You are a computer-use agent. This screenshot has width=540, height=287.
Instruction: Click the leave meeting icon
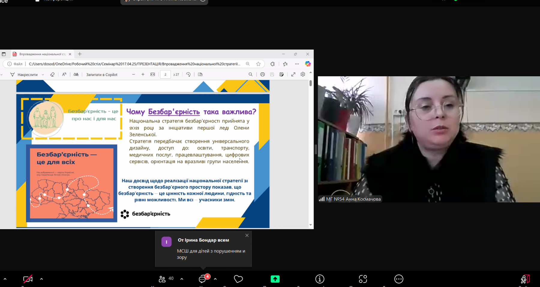pyautogui.click(x=525, y=279)
